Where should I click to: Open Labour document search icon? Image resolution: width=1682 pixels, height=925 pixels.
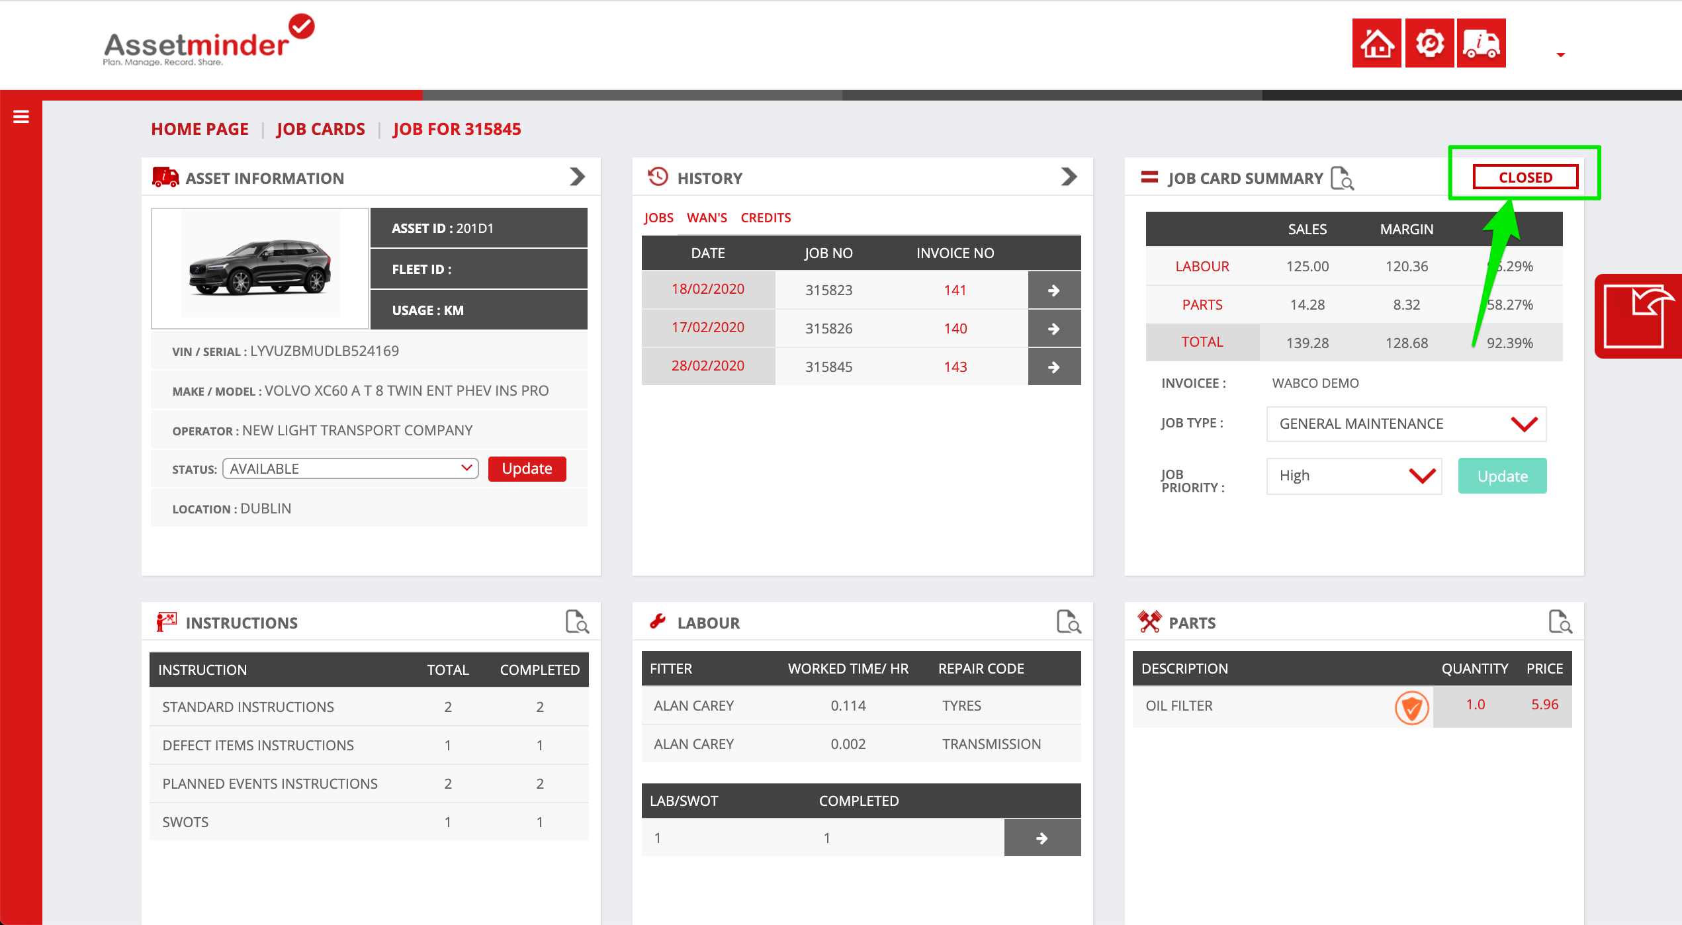pos(1069,622)
